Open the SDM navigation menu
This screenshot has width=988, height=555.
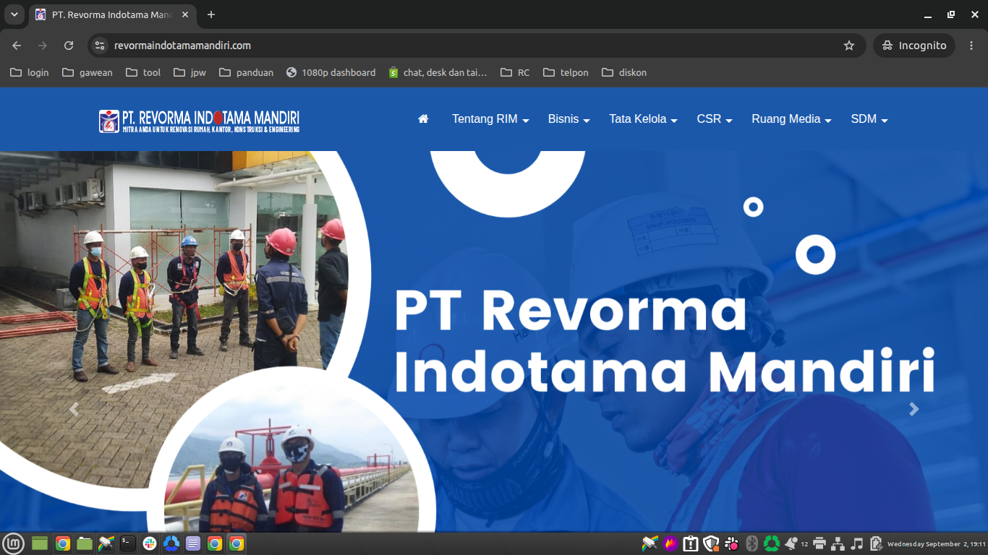click(x=869, y=119)
